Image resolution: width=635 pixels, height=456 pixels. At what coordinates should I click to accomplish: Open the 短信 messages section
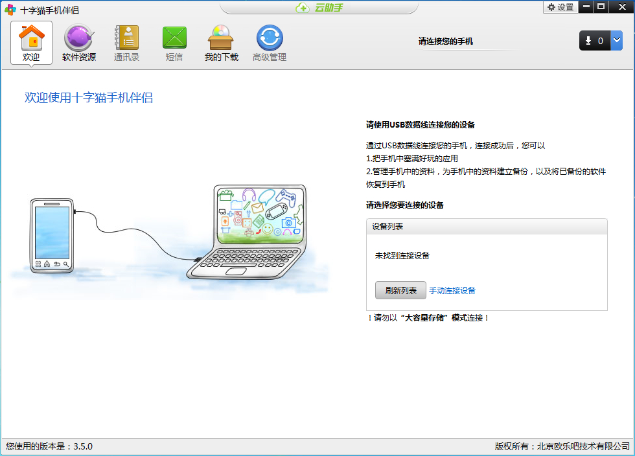(x=174, y=43)
